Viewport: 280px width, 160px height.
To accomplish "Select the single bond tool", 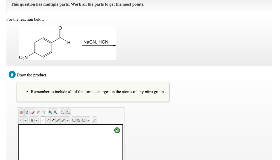I will 43,120.
